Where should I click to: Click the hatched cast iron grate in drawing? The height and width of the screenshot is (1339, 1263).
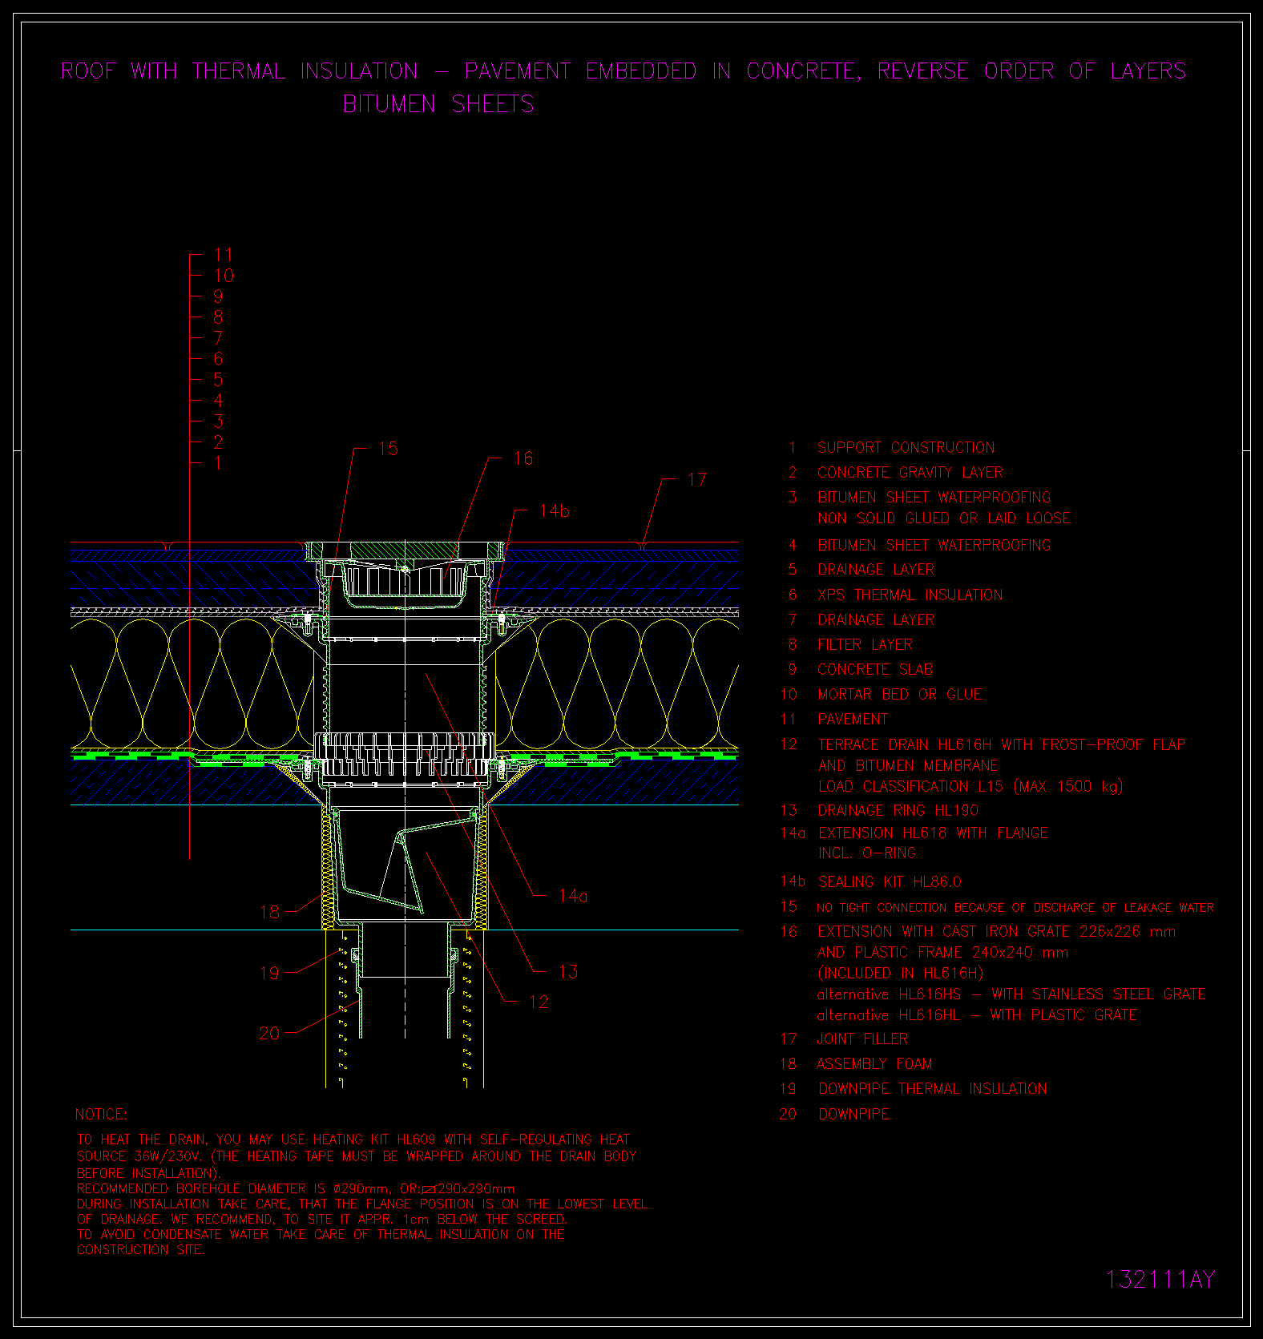[x=405, y=551]
